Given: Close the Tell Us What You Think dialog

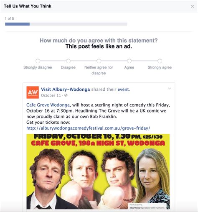Looking at the screenshot, I should pos(192,6).
